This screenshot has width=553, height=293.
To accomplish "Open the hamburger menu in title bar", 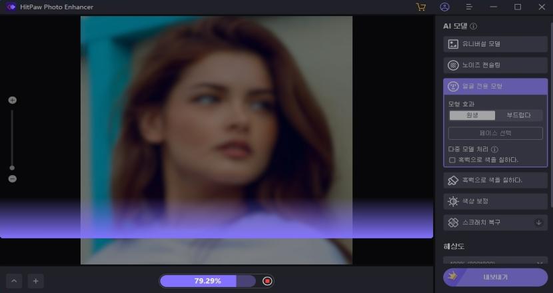I will (x=469, y=7).
